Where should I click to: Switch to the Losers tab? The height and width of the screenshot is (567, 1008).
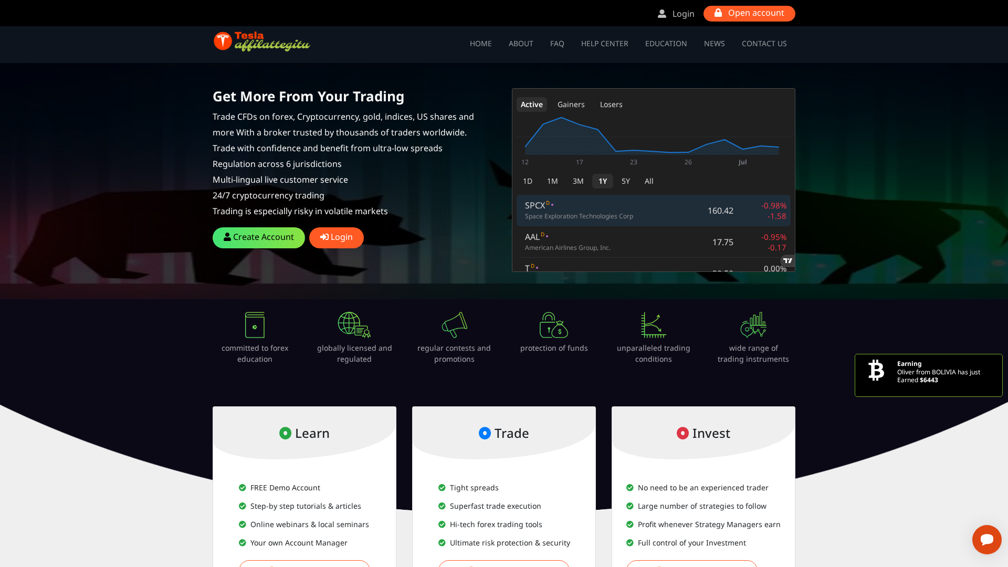(611, 104)
